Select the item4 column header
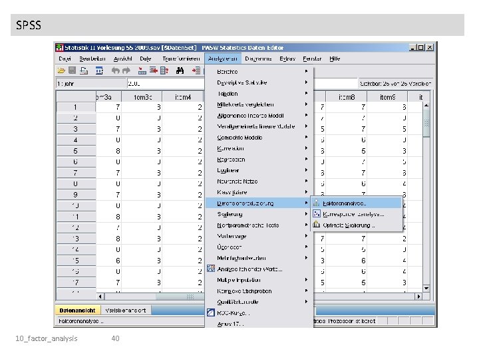Screen dimensions: 479x359 183,97
